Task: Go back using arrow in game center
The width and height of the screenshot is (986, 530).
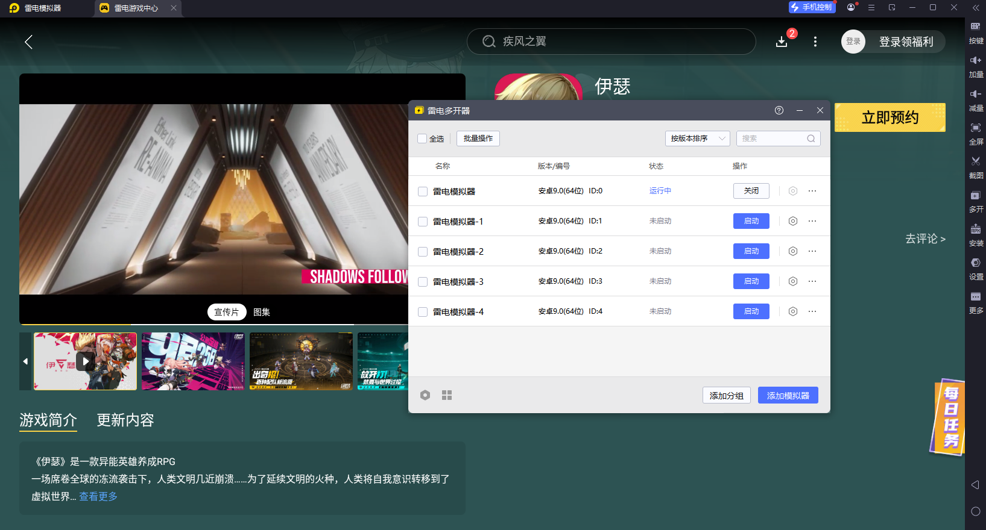Action: (x=28, y=42)
